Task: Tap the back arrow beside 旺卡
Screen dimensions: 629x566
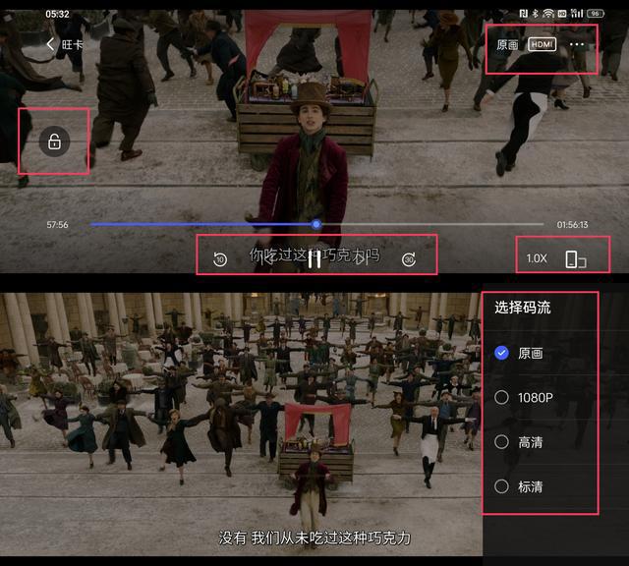Action: click(x=50, y=44)
